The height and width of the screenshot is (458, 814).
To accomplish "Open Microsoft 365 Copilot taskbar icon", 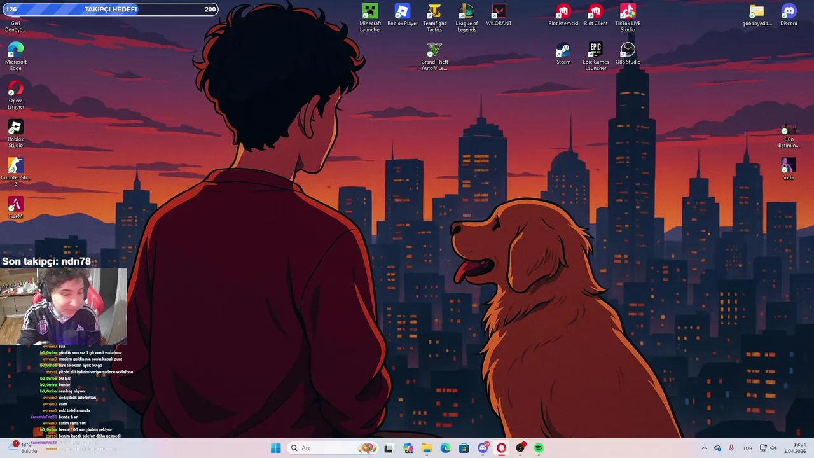I will click(x=408, y=448).
